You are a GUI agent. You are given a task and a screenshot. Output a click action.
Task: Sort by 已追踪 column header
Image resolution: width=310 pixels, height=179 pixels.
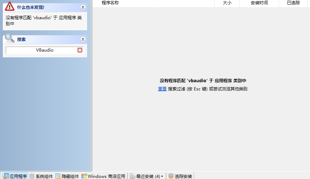(293, 3)
